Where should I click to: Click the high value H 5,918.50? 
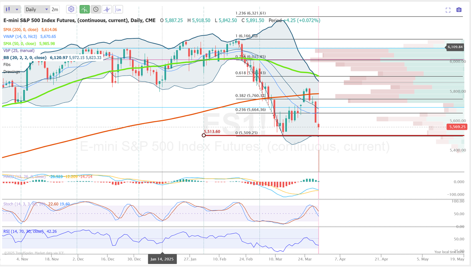pyautogui.click(x=199, y=21)
